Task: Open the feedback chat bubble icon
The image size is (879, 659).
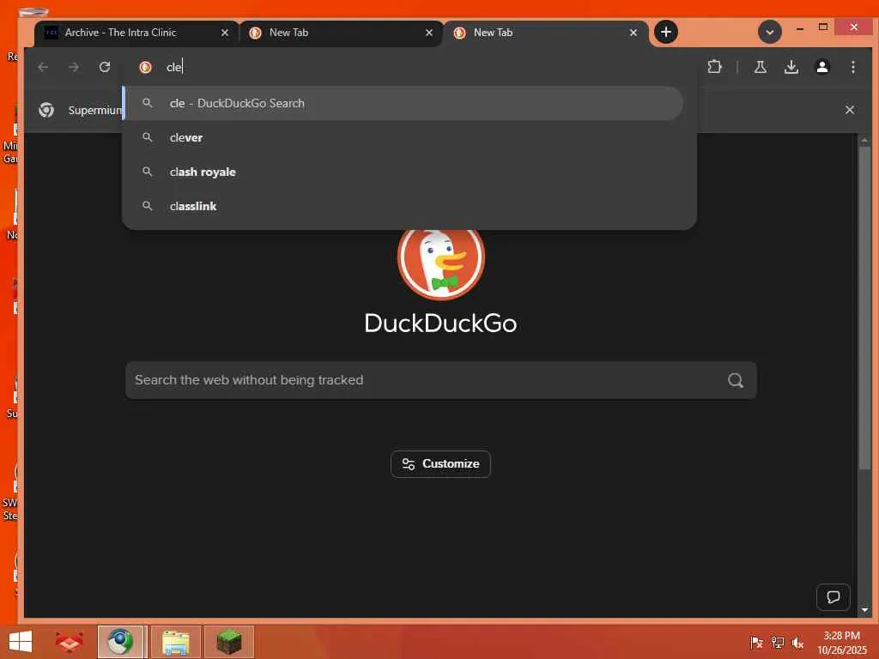Action: tap(833, 597)
